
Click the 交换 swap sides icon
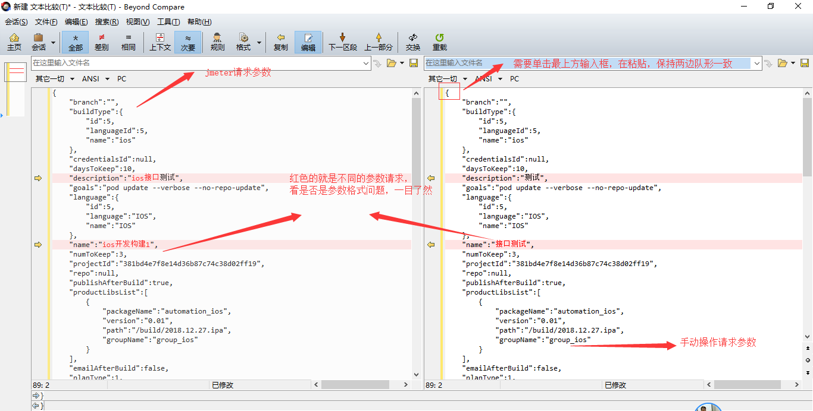413,42
